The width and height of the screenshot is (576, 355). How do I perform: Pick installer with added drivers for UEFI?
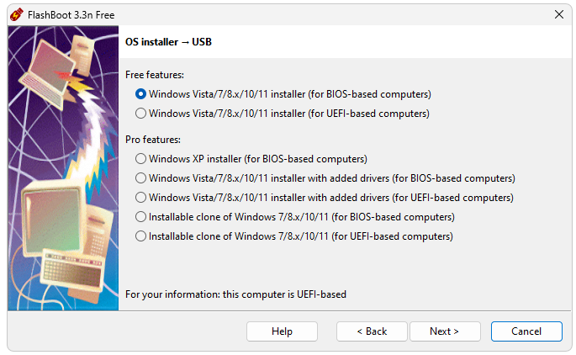click(x=141, y=198)
